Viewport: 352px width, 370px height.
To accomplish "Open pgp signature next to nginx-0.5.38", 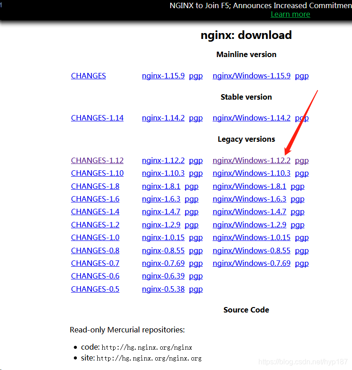I will coord(196,289).
